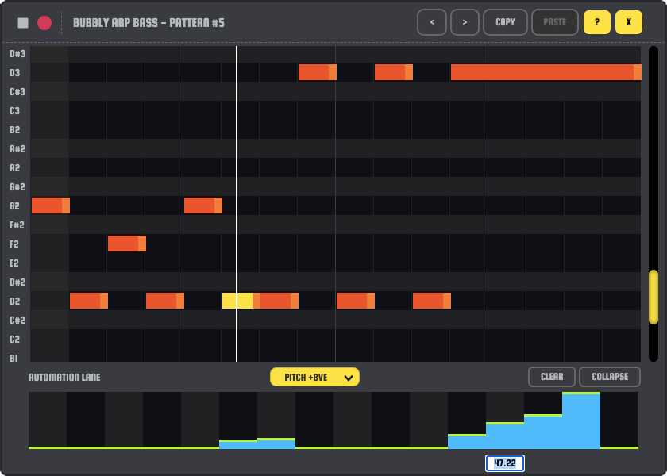The height and width of the screenshot is (476, 667).
Task: Go to previous pattern arrow
Action: coord(432,22)
